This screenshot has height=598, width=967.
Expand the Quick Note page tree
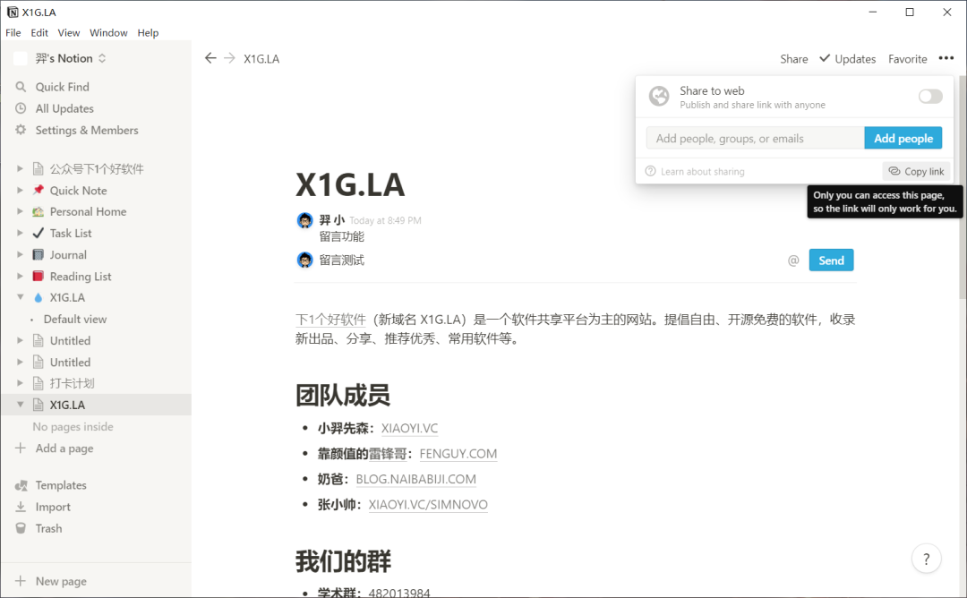(20, 190)
